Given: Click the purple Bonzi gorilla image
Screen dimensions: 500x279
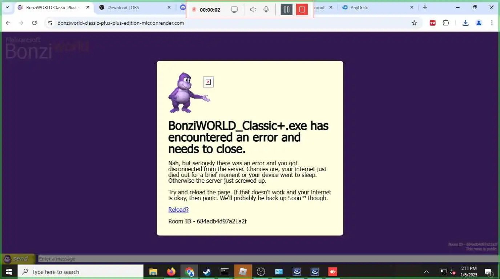Looking at the screenshot, I should pyautogui.click(x=189, y=93).
